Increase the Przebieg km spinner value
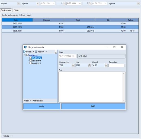Screen dimensions: 141x139 pyautogui.click(x=73, y=65)
